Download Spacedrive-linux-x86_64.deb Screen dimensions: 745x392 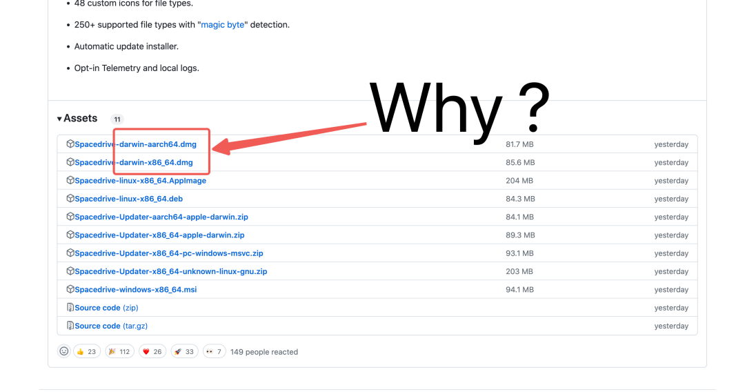point(128,199)
